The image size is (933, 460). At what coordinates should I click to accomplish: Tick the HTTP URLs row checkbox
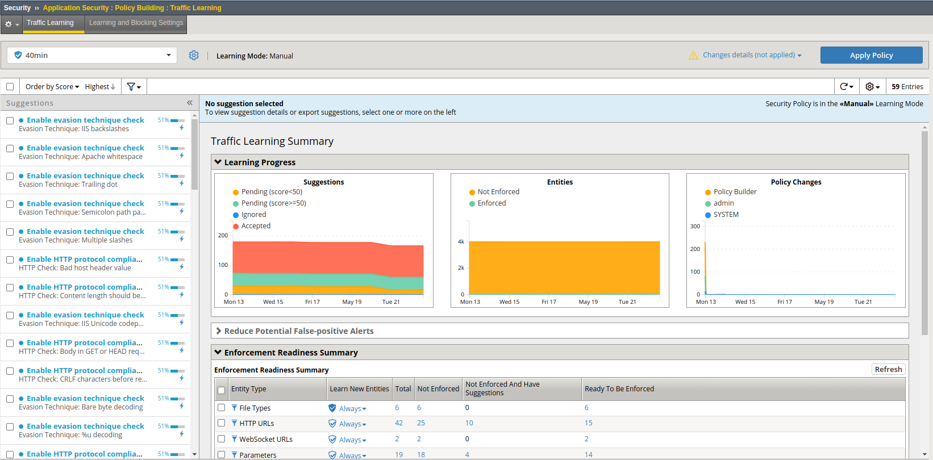coord(222,423)
